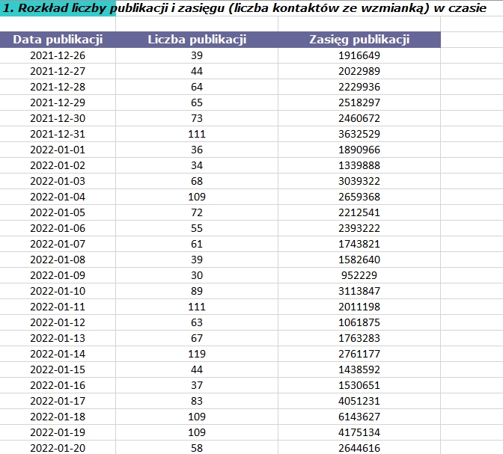
Task: Select reach value 2659368
Action: click(359, 197)
